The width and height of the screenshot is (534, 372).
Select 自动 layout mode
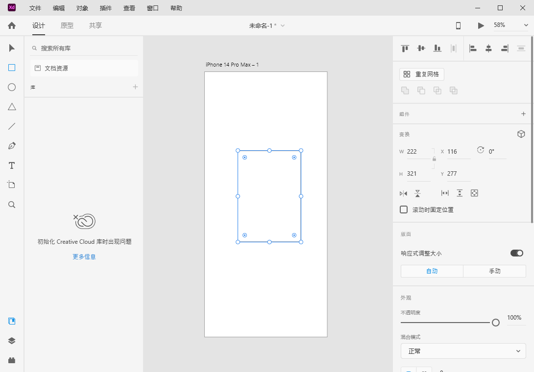click(432, 271)
